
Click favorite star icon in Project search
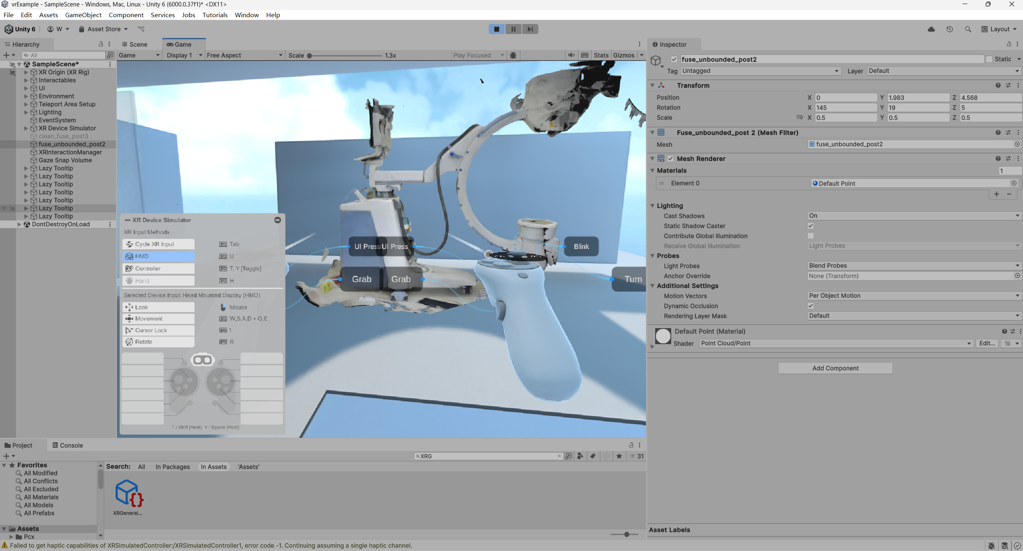(x=619, y=456)
